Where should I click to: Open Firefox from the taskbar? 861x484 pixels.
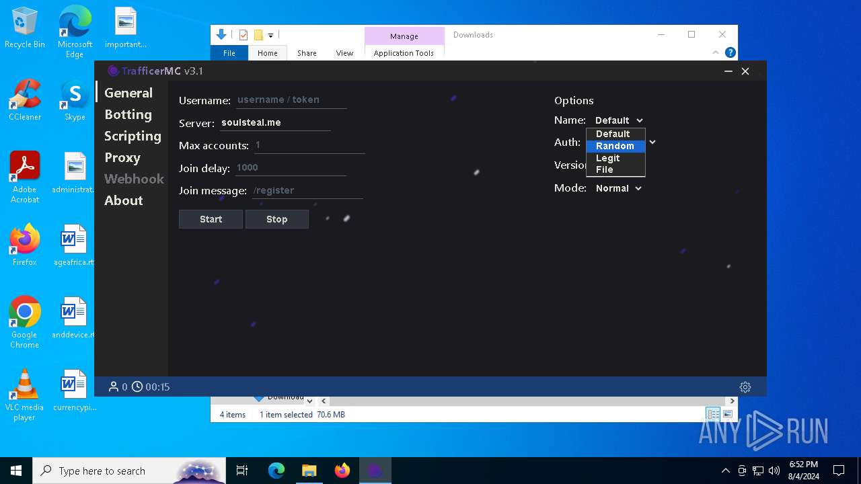[342, 471]
